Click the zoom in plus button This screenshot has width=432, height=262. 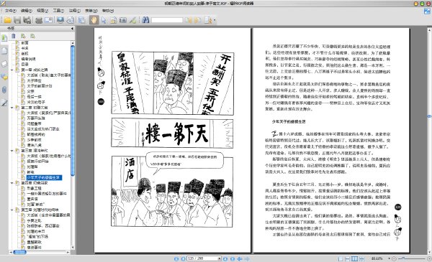(429, 258)
